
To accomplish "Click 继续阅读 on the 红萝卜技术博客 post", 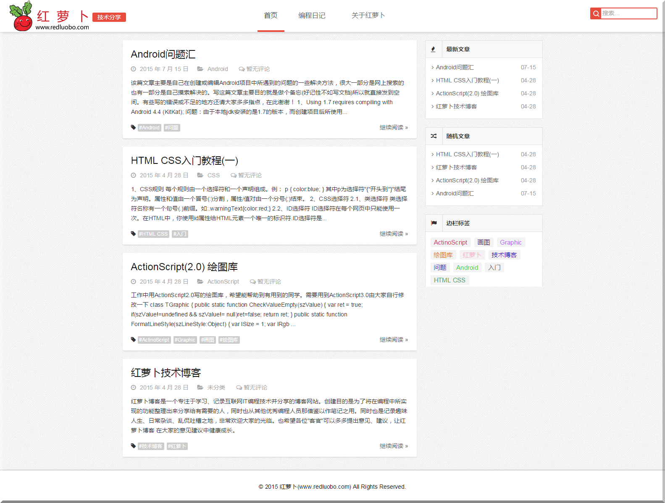I will click(x=394, y=446).
